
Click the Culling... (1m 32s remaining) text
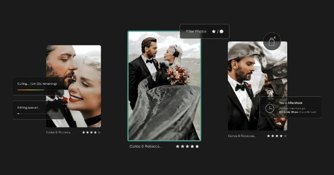(37, 83)
